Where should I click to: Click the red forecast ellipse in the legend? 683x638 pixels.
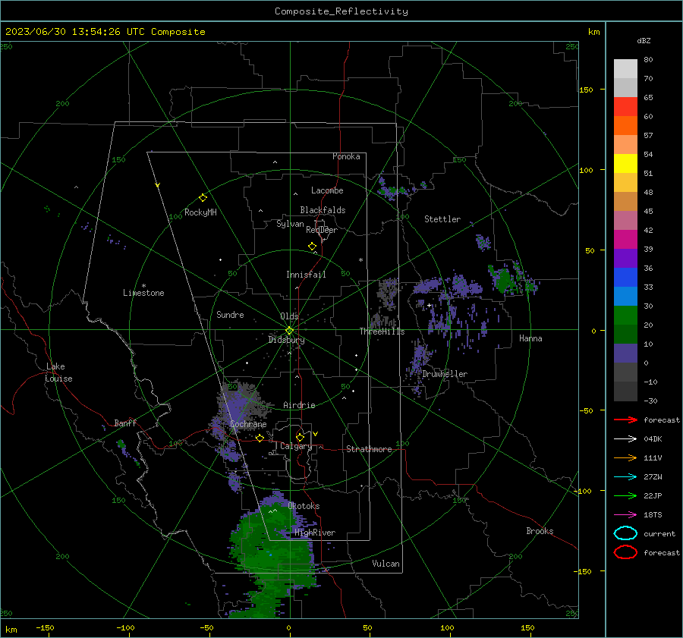[x=625, y=552]
